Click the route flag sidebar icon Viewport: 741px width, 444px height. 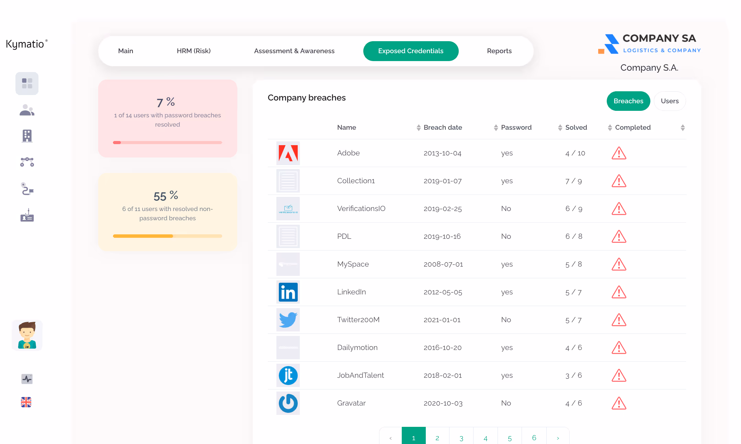27,189
